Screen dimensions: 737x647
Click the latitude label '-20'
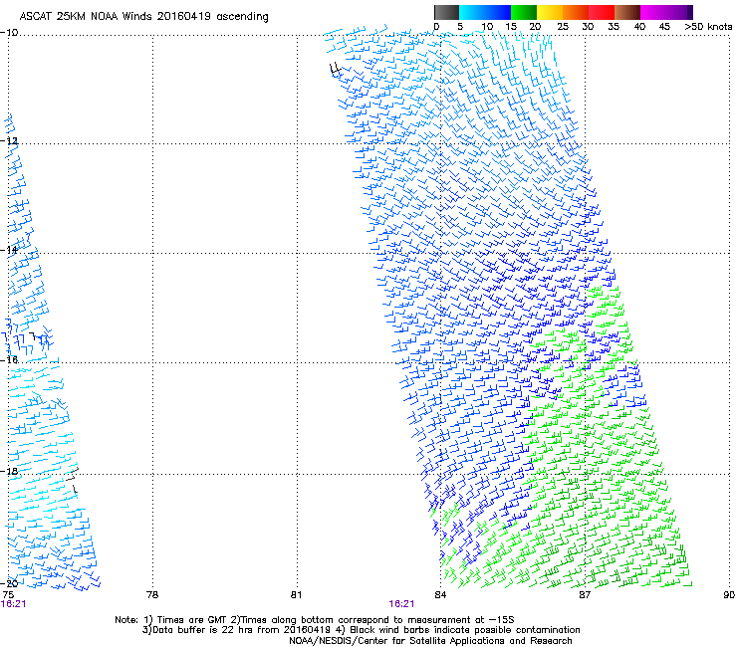(9, 583)
